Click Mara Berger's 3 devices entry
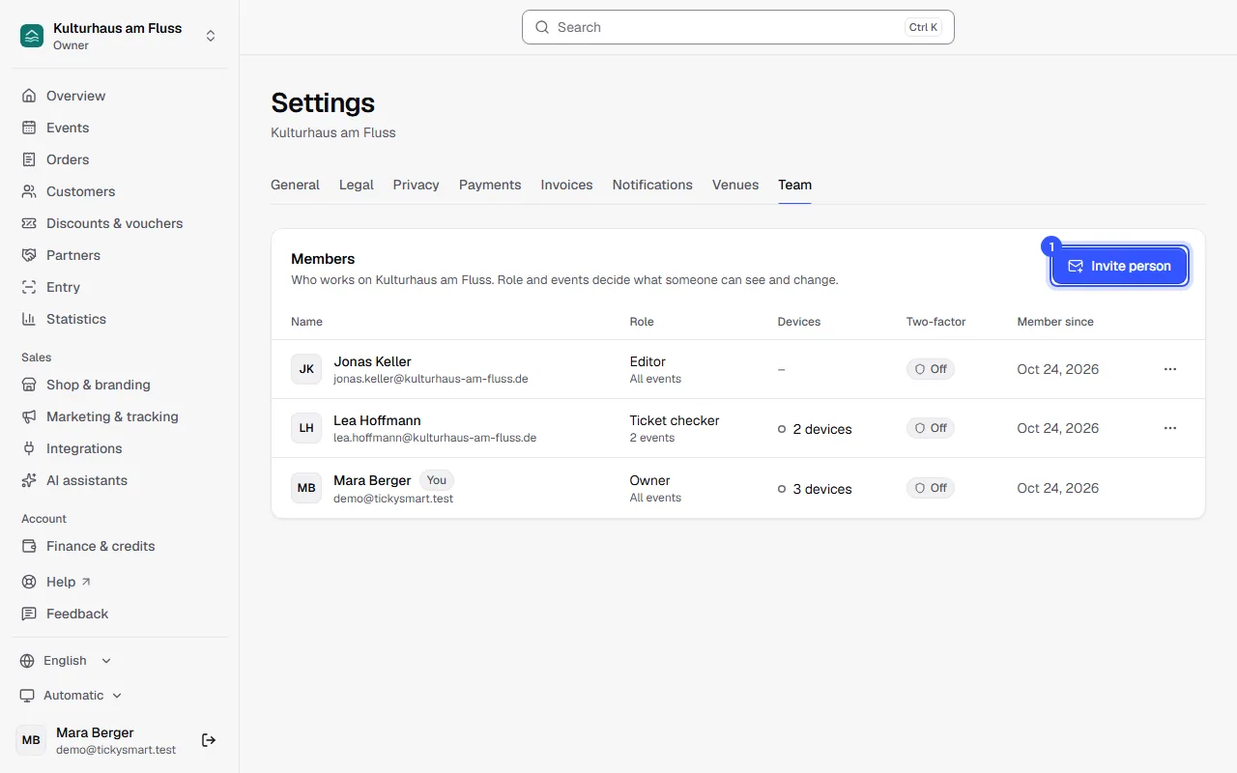The width and height of the screenshot is (1237, 773). click(815, 489)
